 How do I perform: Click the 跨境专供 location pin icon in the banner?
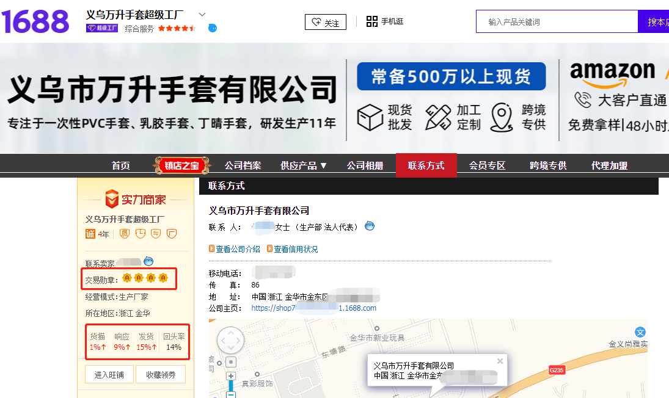pyautogui.click(x=502, y=117)
